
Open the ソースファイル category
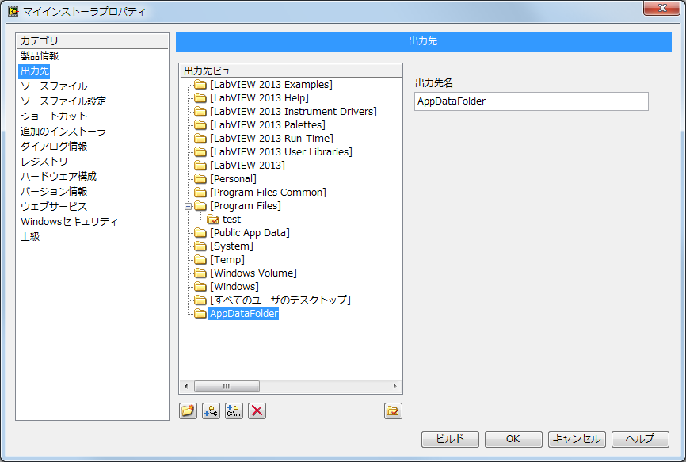(54, 86)
